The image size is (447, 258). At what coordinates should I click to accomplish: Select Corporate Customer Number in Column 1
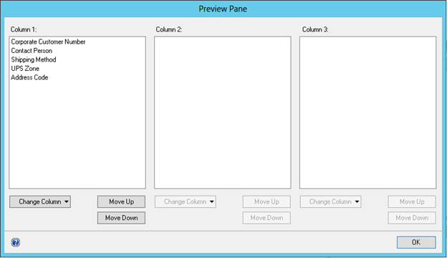coord(48,42)
